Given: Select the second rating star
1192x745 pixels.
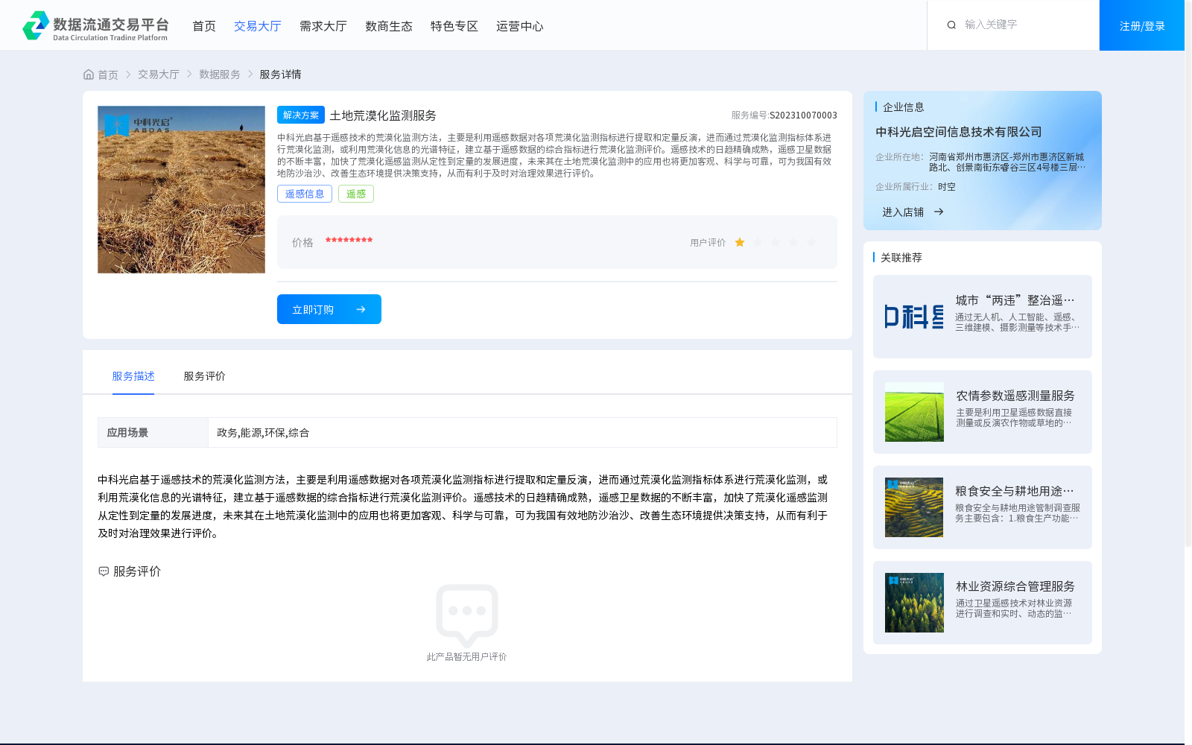Looking at the screenshot, I should pos(758,242).
